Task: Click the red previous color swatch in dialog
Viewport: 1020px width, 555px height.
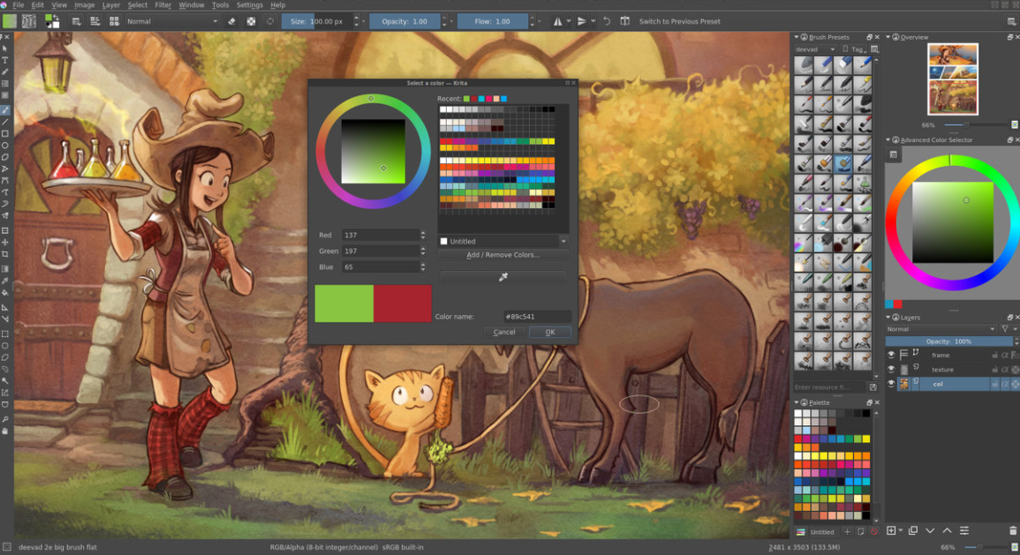Action: coord(403,304)
